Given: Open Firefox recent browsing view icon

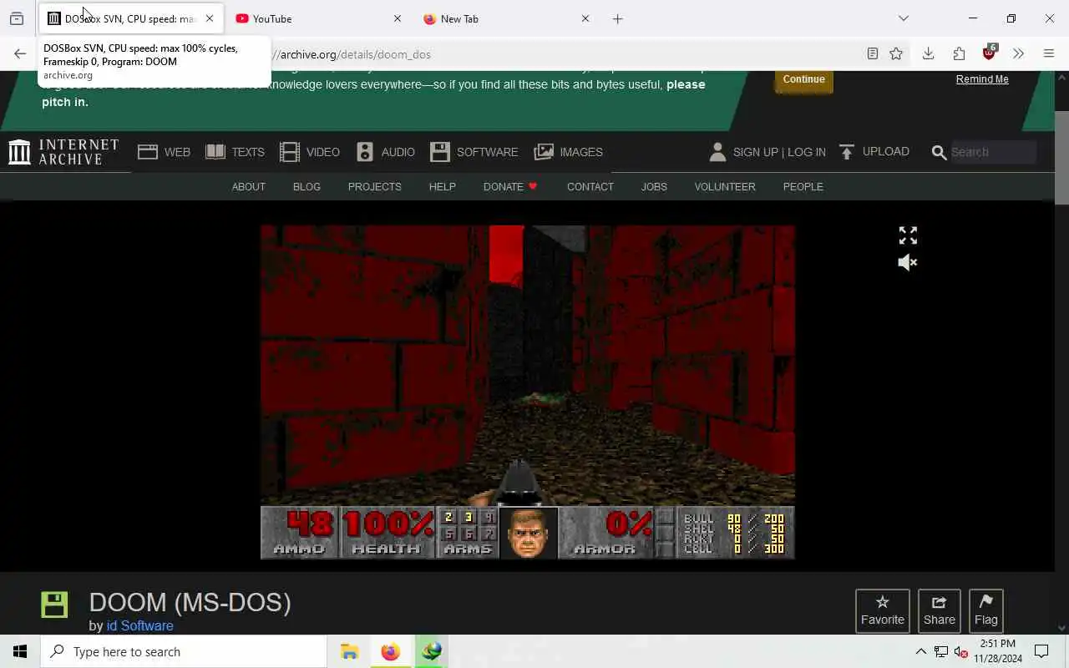Looking at the screenshot, I should (x=16, y=18).
